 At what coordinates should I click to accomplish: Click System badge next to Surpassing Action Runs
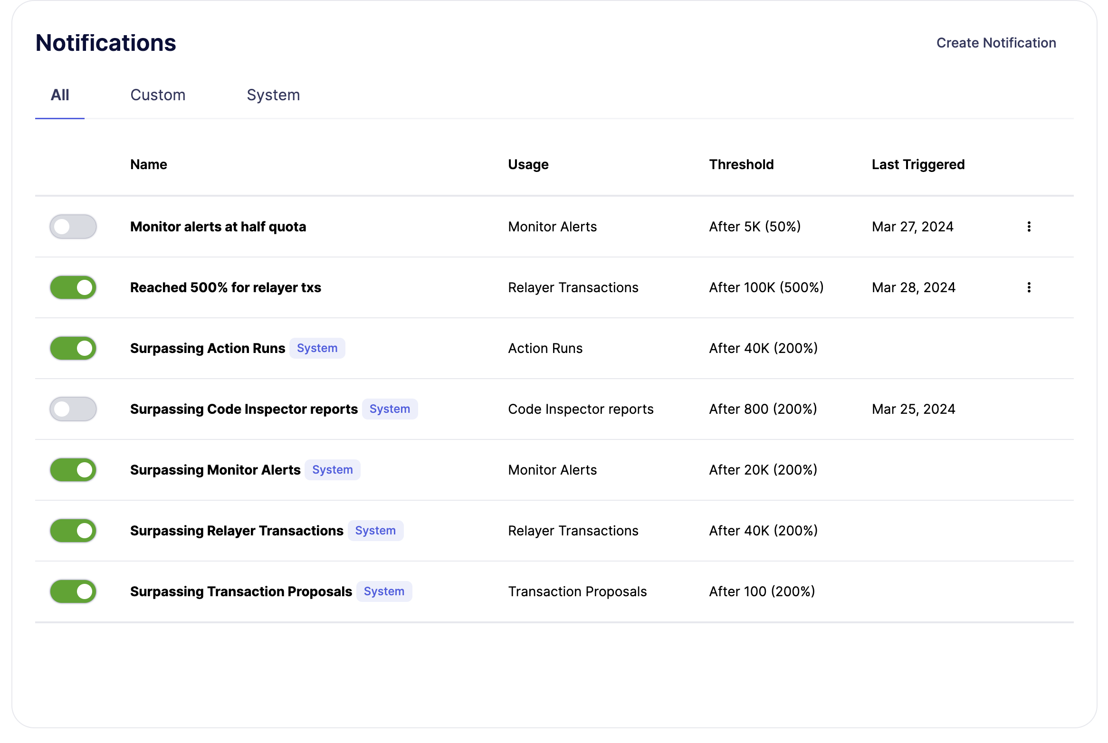tap(317, 348)
